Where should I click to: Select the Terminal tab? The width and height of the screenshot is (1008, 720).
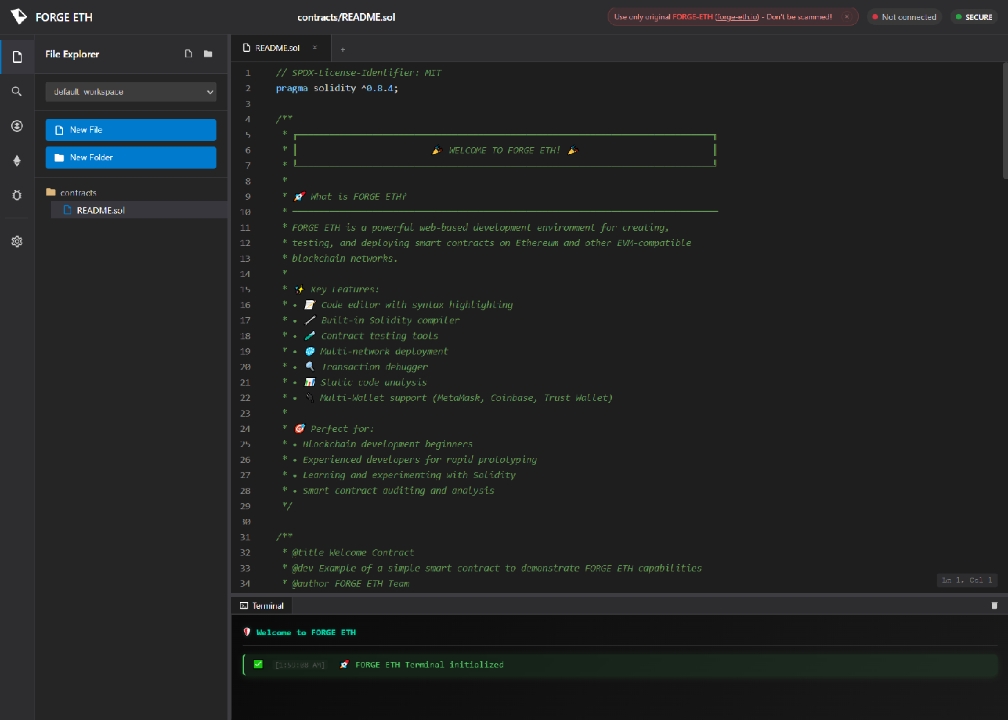tap(262, 605)
